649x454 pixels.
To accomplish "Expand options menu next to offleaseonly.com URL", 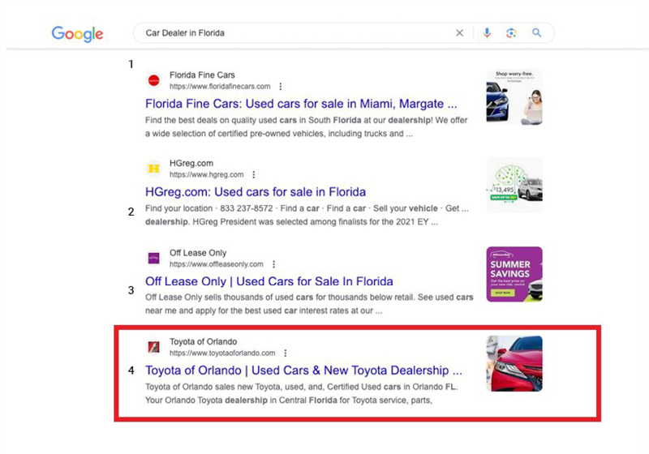I will coord(273,264).
